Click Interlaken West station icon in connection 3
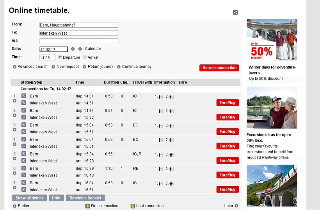This screenshot has height=210, width=320. pyautogui.click(x=23, y=132)
